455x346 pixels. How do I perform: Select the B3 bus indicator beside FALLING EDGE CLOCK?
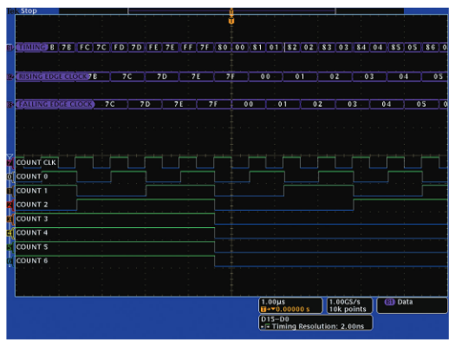[x=10, y=105]
